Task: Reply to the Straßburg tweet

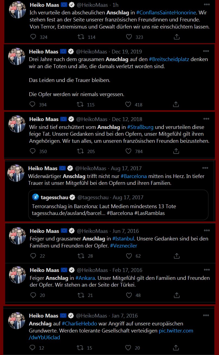Action: [x=33, y=151]
